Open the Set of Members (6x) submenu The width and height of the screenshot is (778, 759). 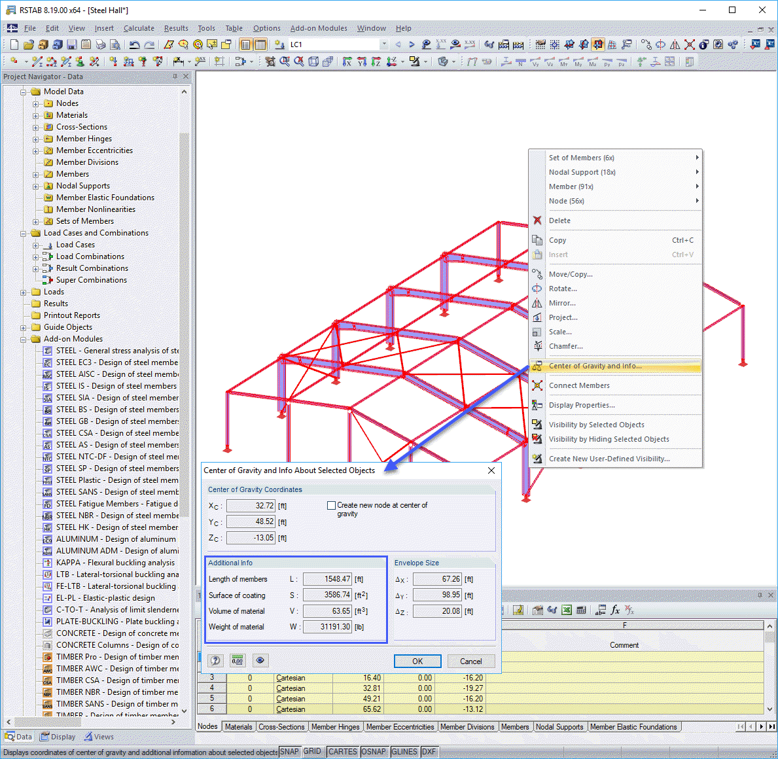point(615,158)
